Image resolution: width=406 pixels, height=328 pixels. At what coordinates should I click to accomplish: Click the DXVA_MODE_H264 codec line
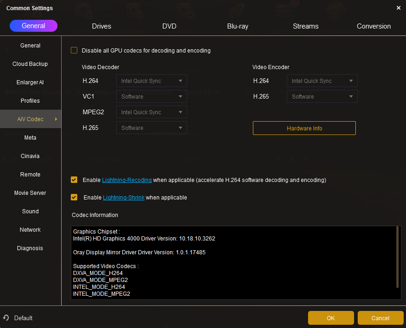[97, 273]
